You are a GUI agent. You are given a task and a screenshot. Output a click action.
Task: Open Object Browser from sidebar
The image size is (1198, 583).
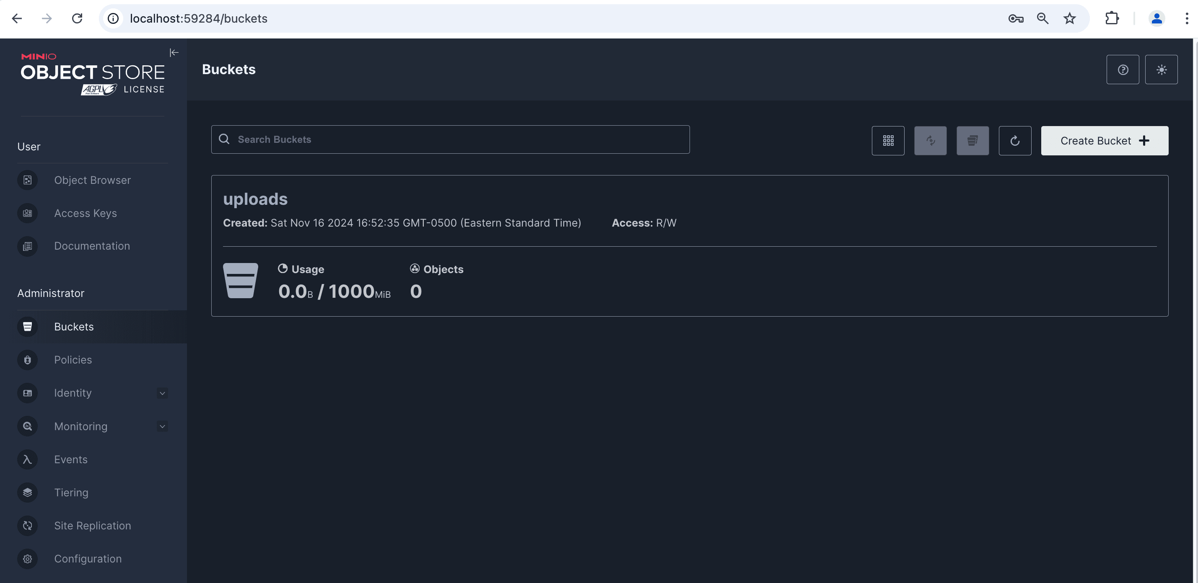(x=92, y=180)
